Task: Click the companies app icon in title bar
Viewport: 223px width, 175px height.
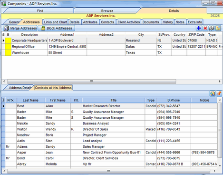Action: click(4, 3)
